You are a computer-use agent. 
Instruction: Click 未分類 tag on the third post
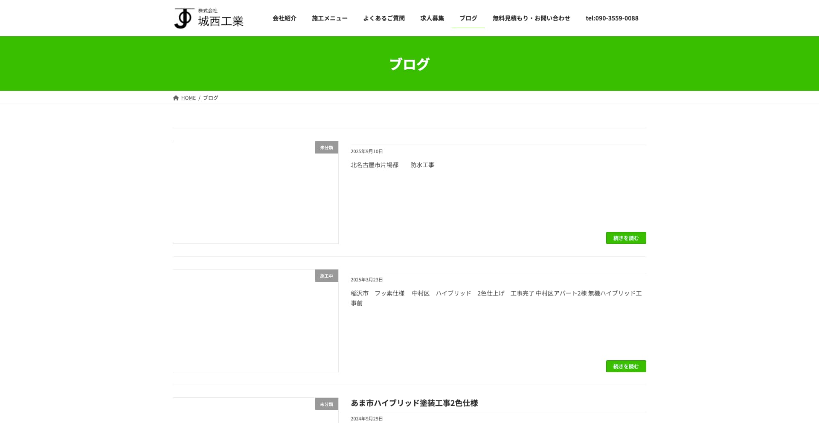coord(326,404)
